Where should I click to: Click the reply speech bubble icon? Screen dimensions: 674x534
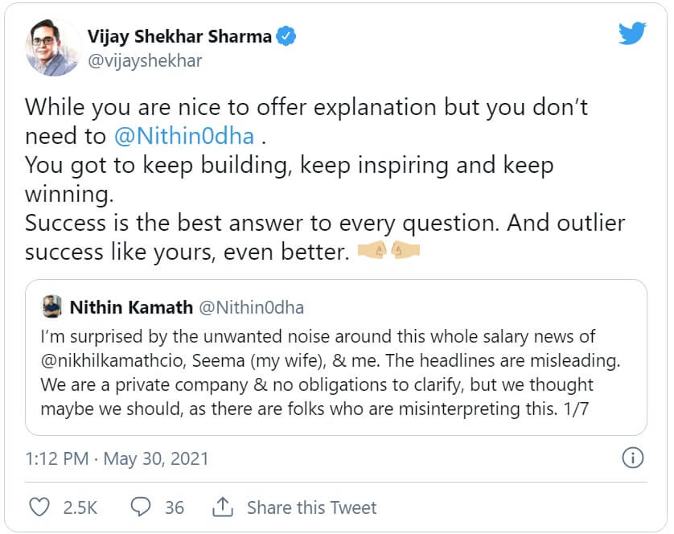[142, 507]
